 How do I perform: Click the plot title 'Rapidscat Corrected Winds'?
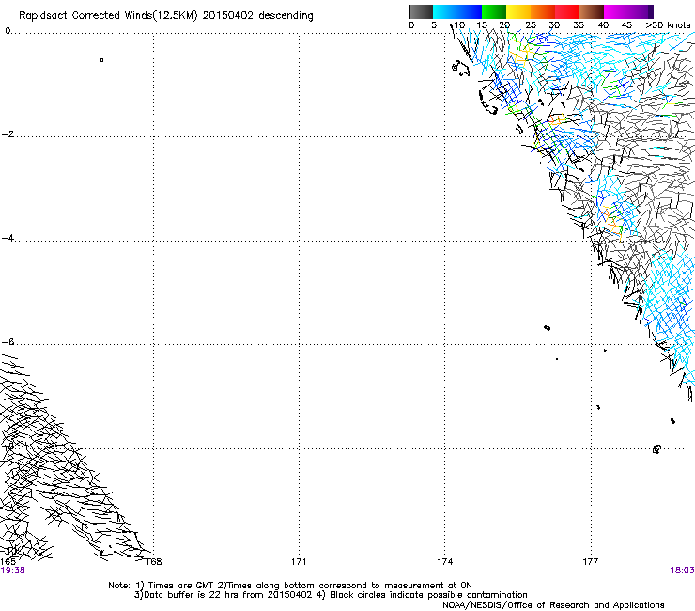click(85, 16)
